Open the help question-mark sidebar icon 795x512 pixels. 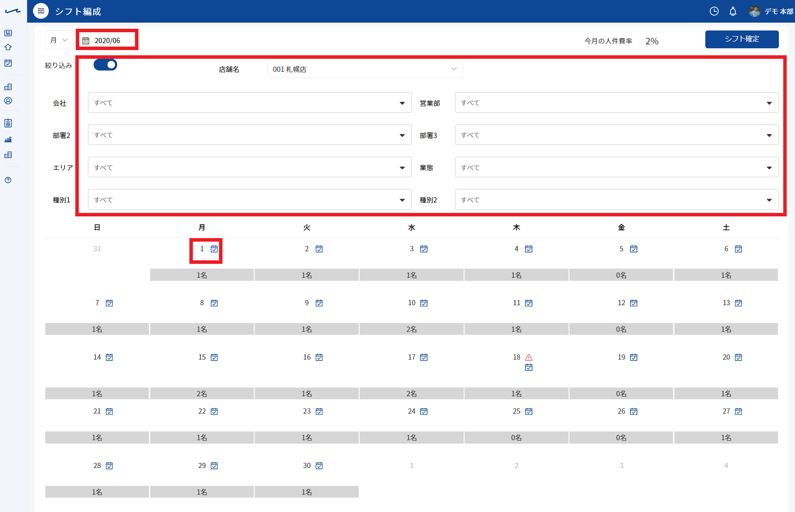click(8, 180)
